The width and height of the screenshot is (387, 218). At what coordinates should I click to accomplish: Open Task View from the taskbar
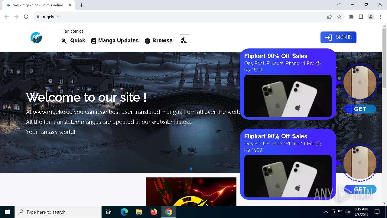109,212
